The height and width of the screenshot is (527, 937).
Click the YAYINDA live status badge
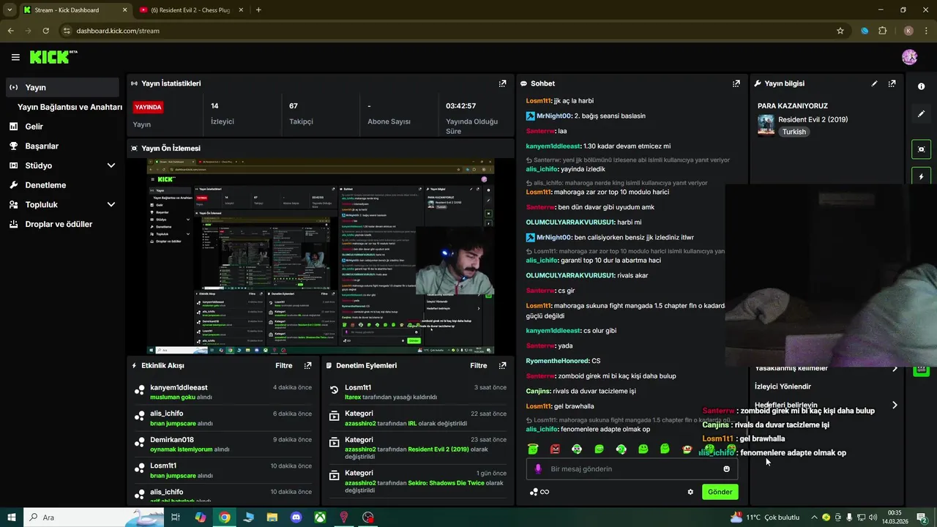pos(148,107)
